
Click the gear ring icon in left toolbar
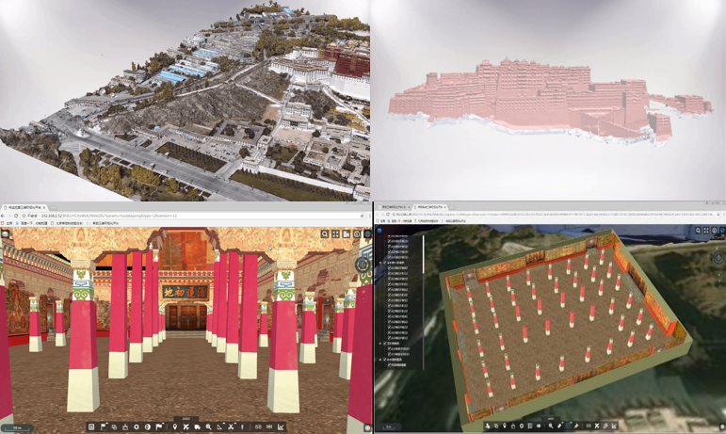pos(137,426)
